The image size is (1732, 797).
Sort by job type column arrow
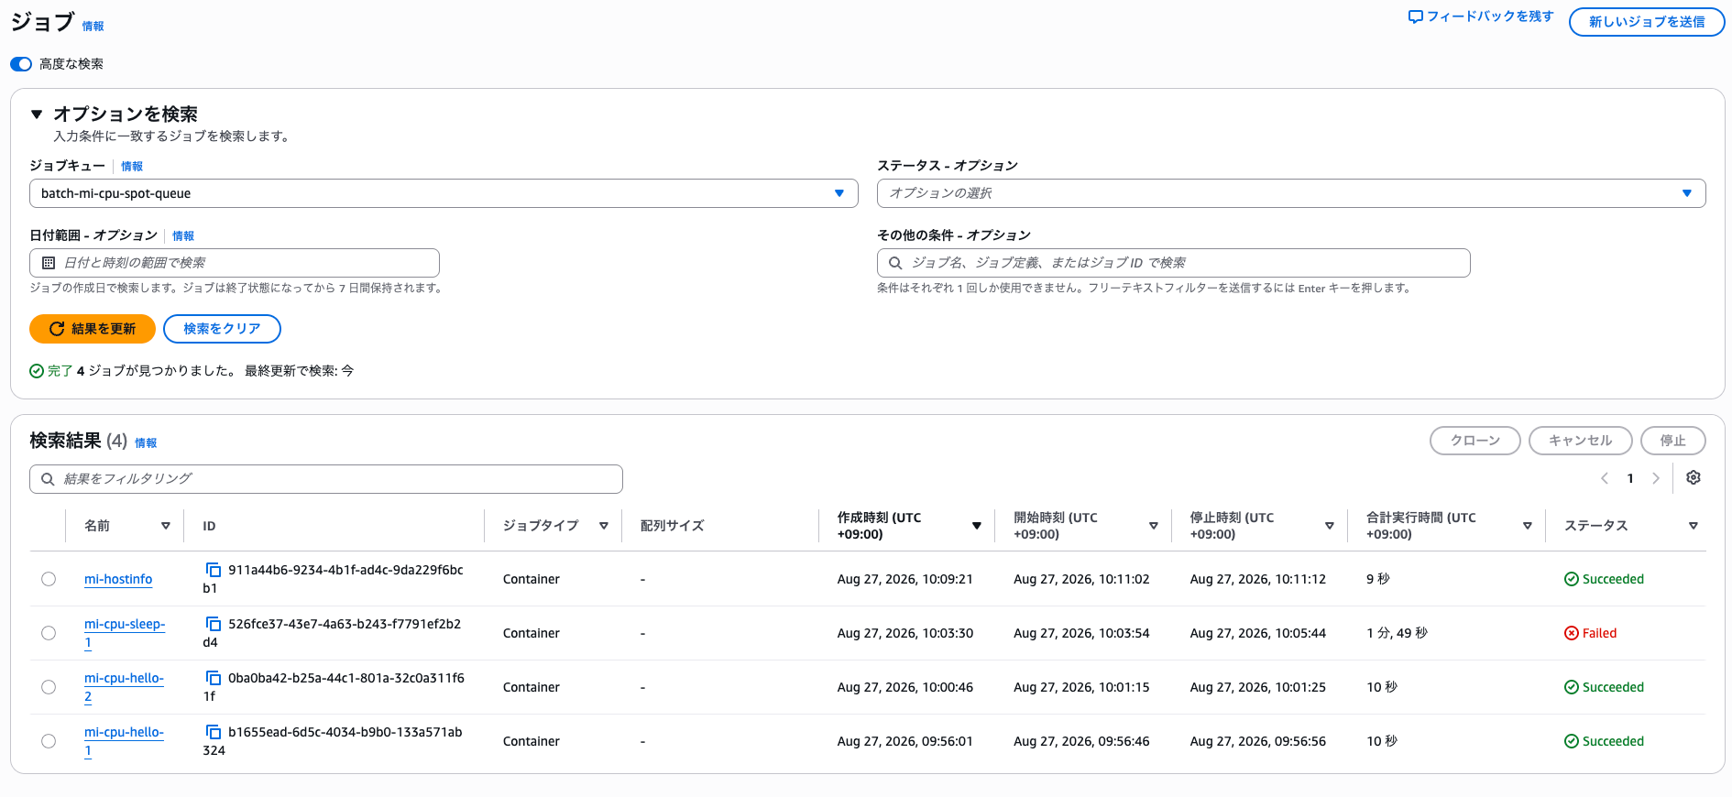tap(604, 526)
